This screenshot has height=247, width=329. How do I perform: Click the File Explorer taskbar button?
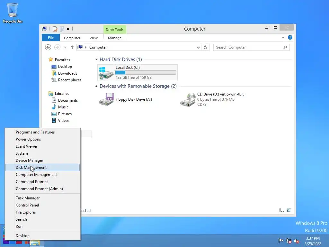[x=35, y=243]
